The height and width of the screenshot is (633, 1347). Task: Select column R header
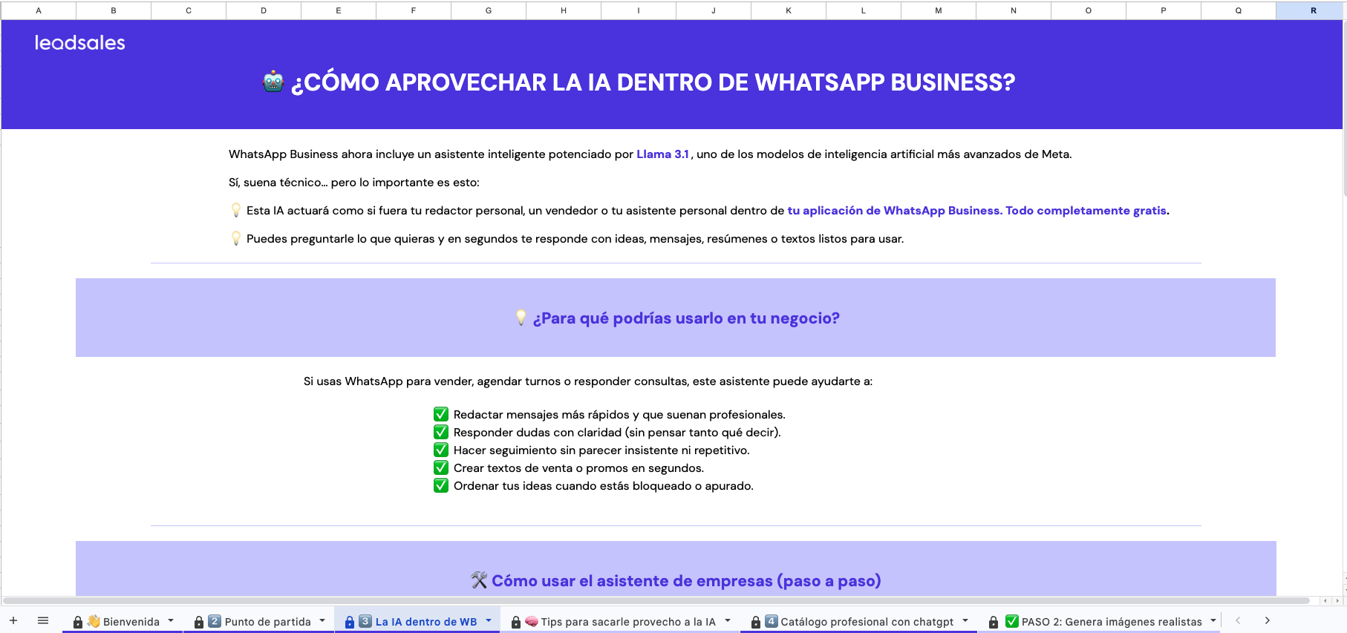coord(1313,10)
